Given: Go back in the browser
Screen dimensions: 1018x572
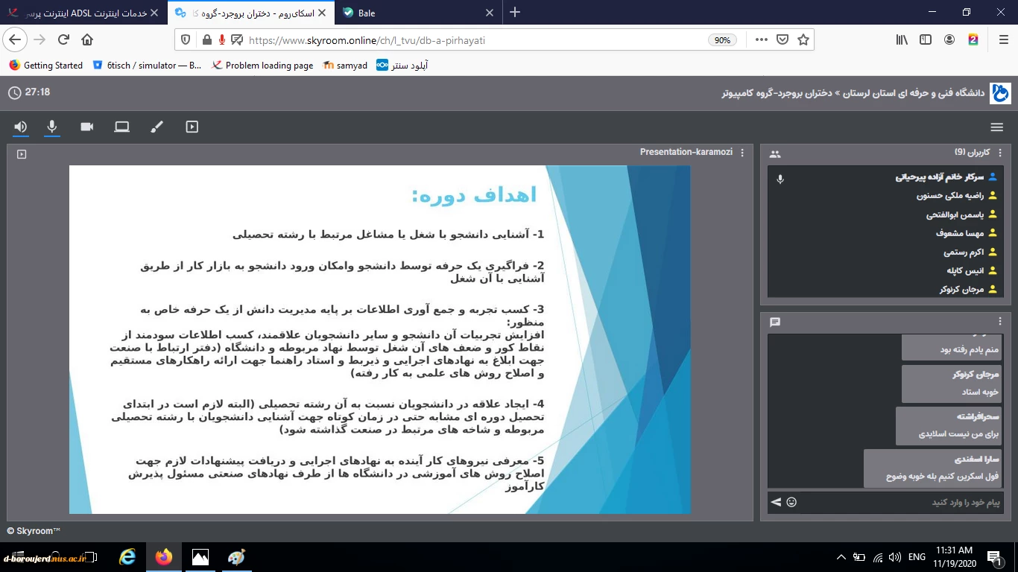Looking at the screenshot, I should point(16,40).
